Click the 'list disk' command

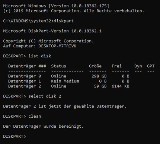click(40, 56)
